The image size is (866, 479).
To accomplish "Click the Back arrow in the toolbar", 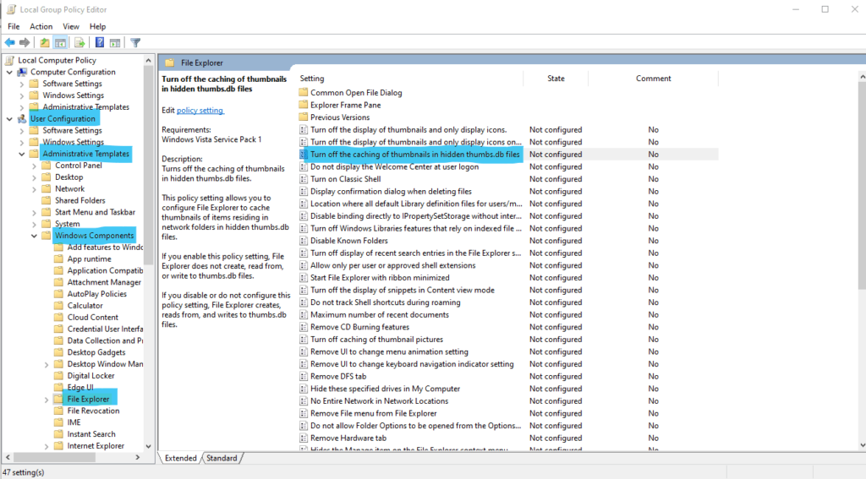I will coord(9,43).
